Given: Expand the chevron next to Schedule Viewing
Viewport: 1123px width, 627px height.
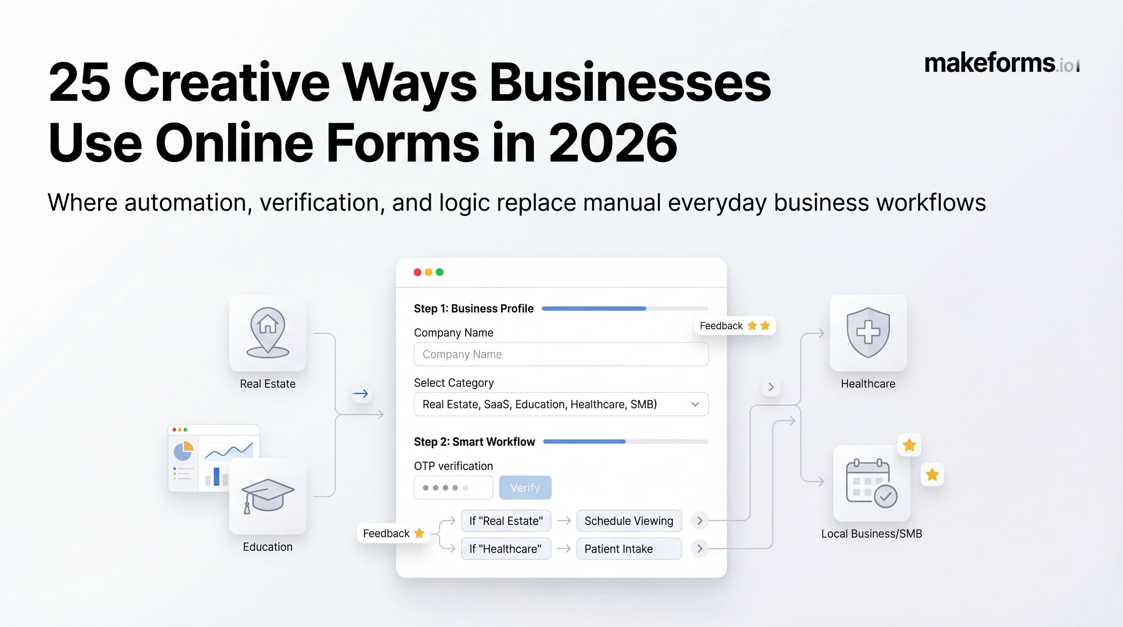Looking at the screenshot, I should [x=699, y=521].
